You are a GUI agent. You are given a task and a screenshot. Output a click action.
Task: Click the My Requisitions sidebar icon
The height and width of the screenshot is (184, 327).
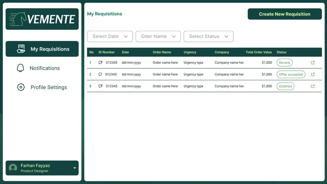21,49
